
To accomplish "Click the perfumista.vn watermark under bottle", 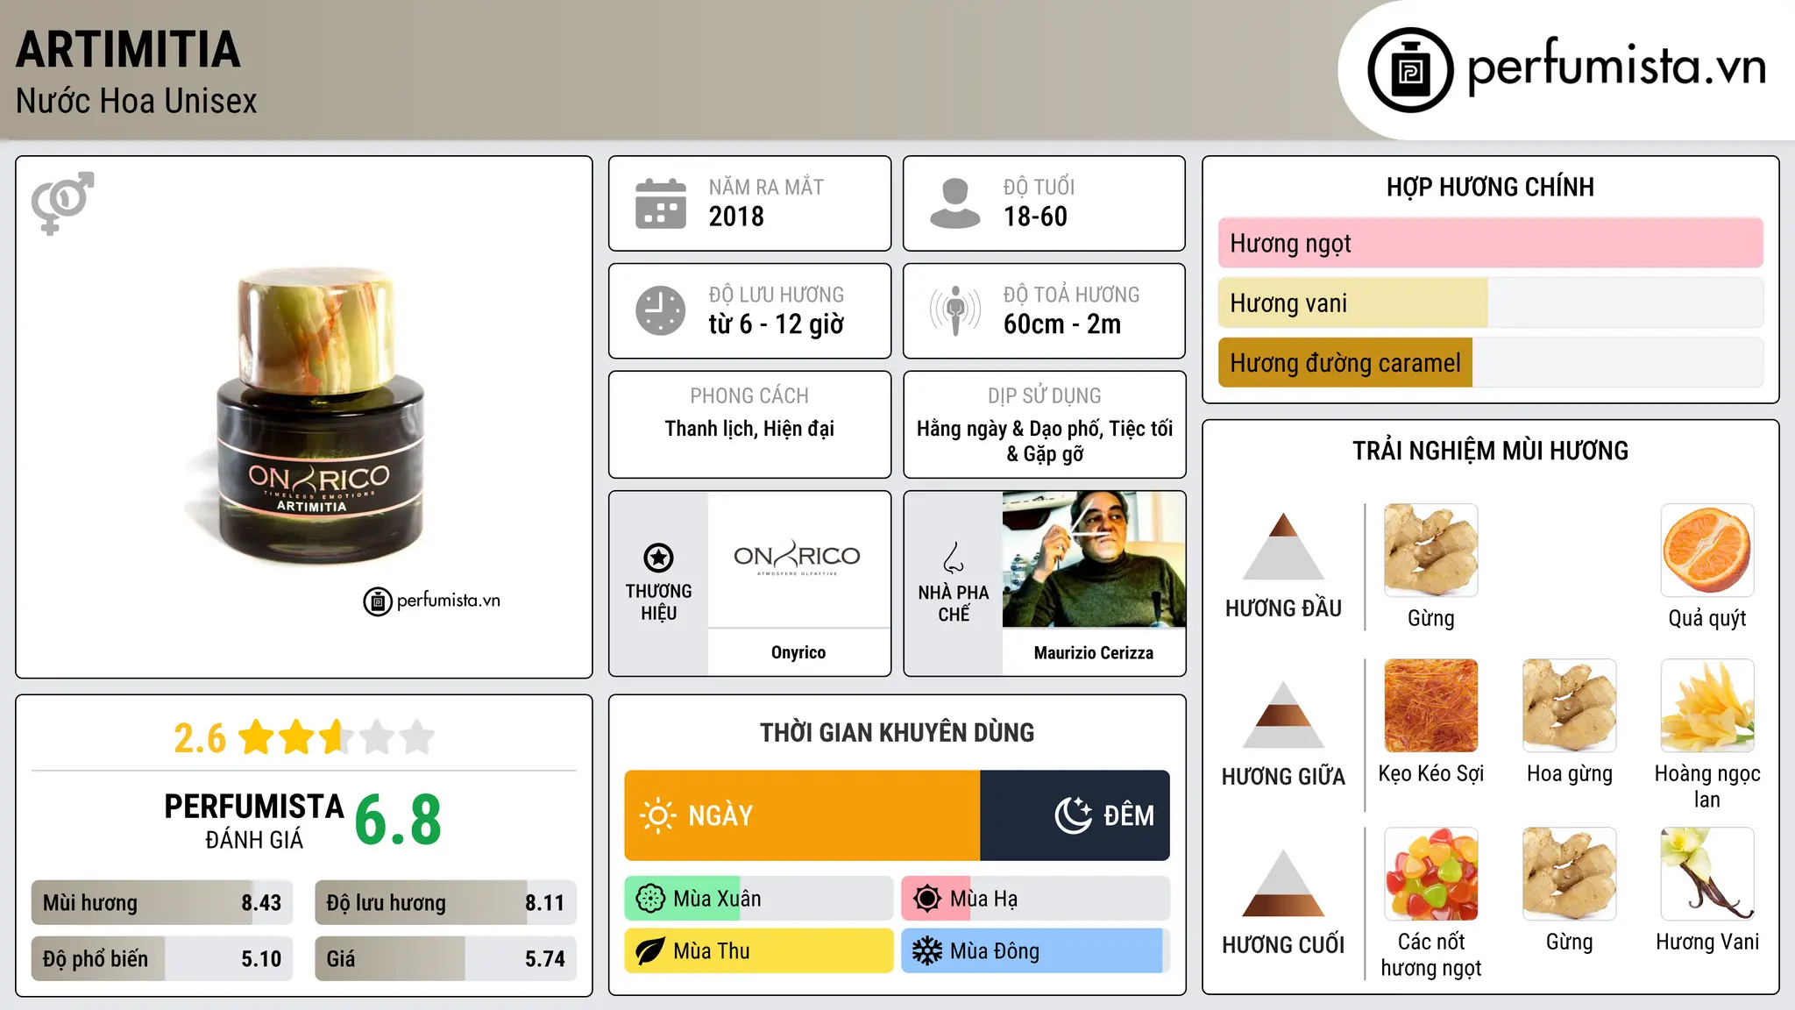I will [431, 601].
